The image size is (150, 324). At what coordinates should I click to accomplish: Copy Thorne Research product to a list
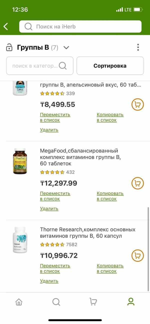coord(110,268)
